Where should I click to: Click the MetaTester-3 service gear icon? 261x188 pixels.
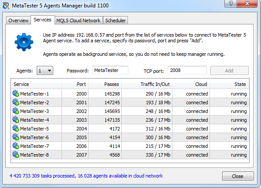pos(16,111)
